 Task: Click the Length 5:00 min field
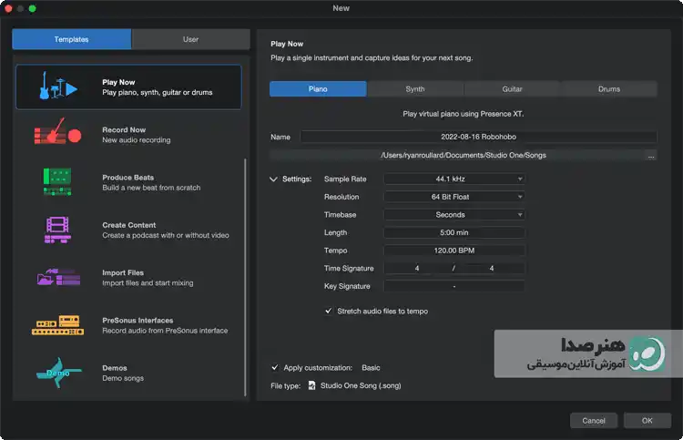point(454,232)
